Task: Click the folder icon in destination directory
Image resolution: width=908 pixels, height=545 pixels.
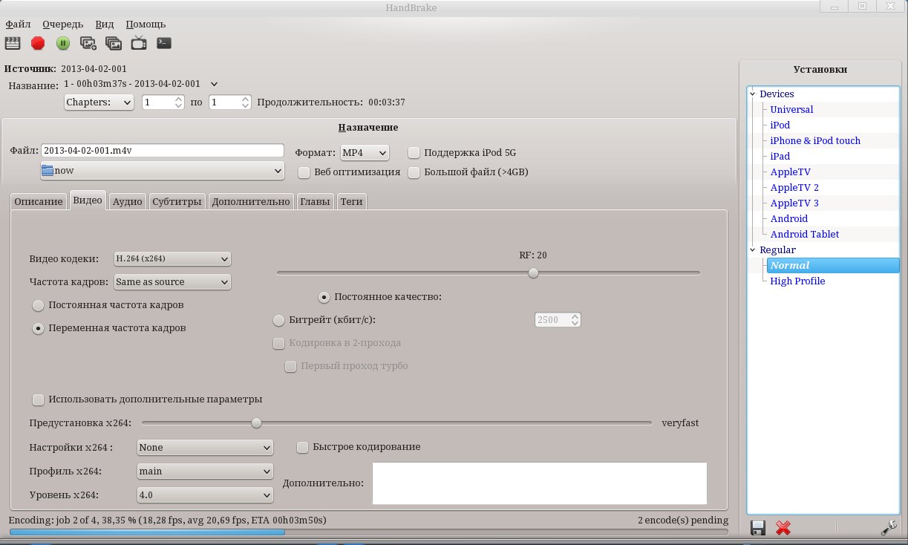Action: (48, 171)
